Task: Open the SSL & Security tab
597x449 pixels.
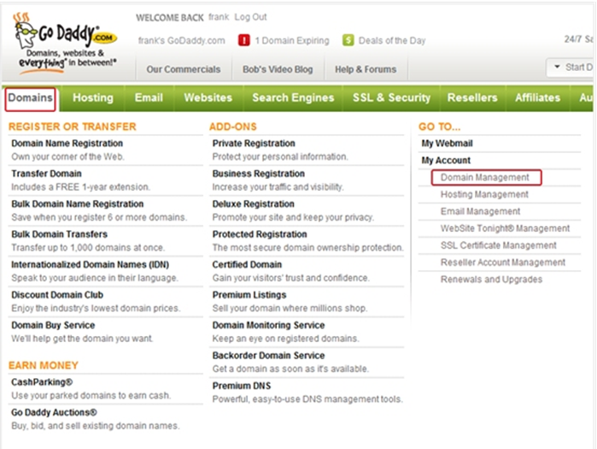Action: [391, 98]
